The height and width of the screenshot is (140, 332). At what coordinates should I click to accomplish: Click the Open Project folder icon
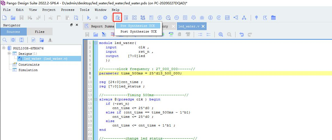coord(13,18)
